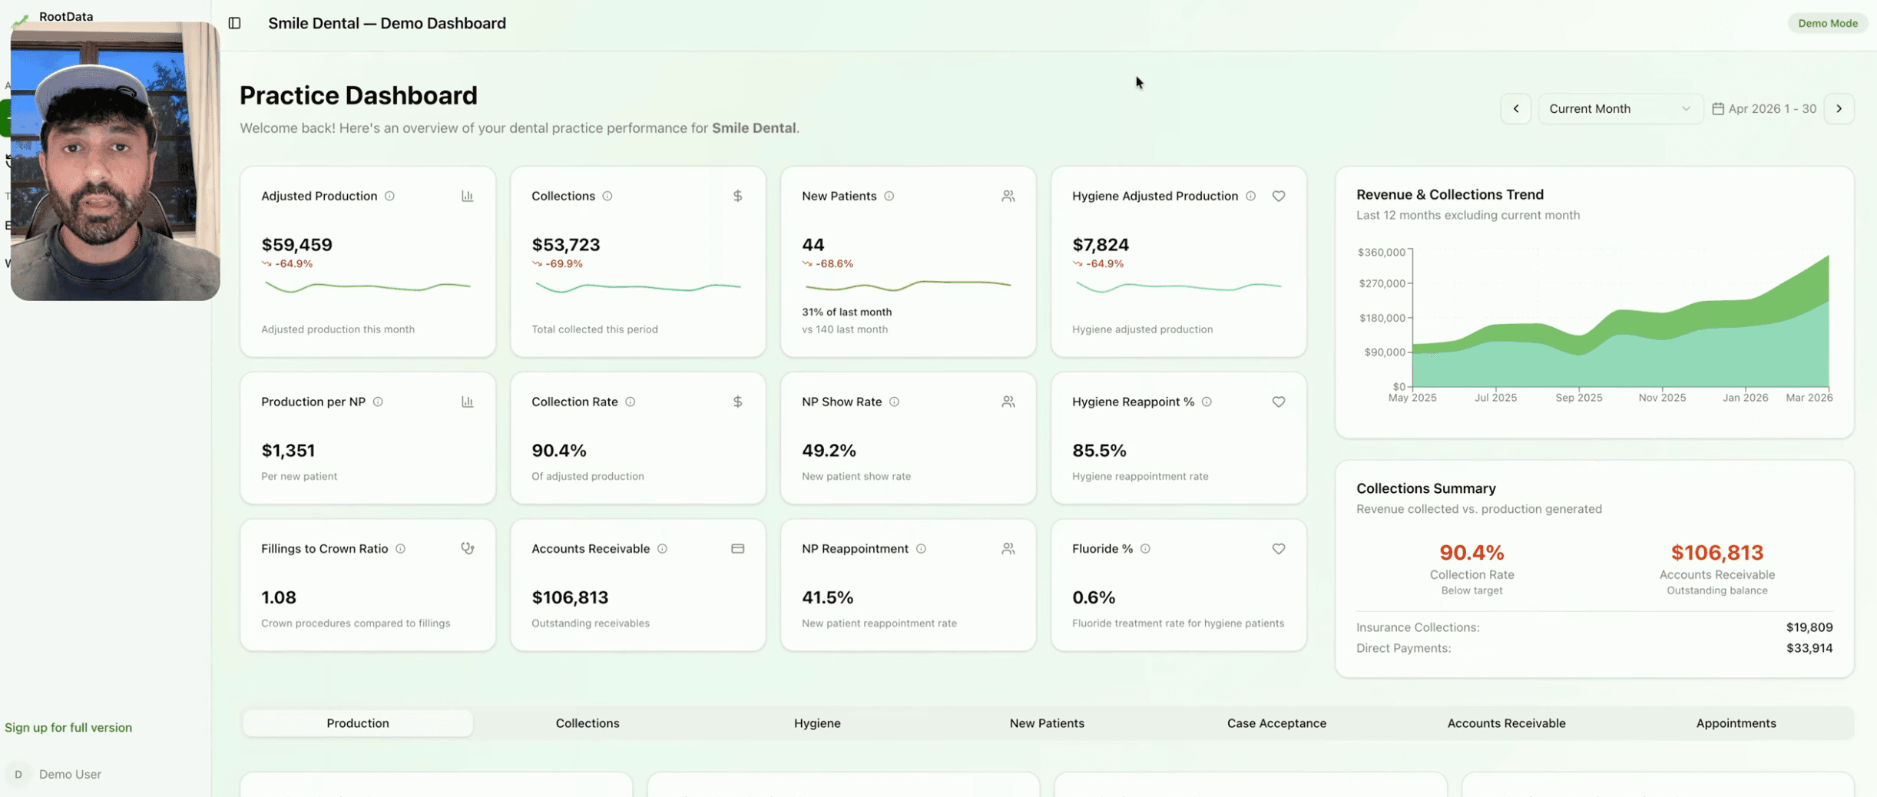Toggle the heart on Hygiene Adjusted Production card
This screenshot has width=1877, height=797.
click(x=1278, y=196)
